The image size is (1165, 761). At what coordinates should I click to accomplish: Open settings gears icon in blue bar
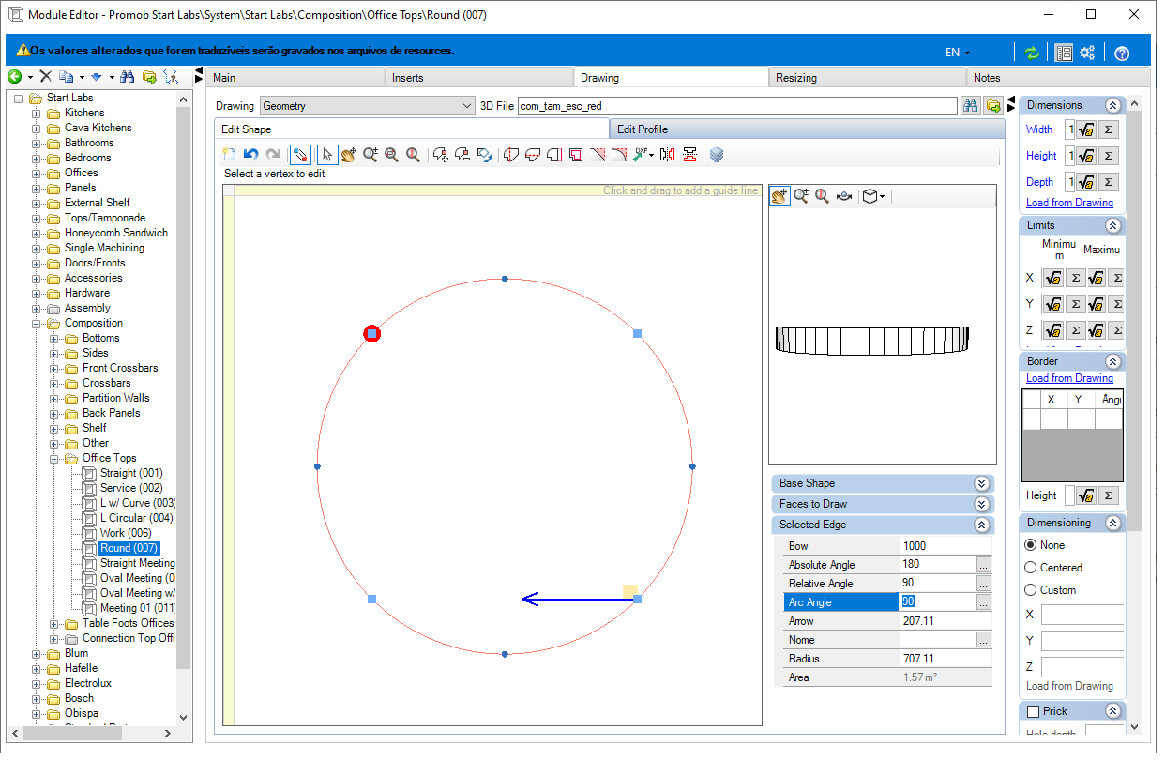click(x=1087, y=53)
